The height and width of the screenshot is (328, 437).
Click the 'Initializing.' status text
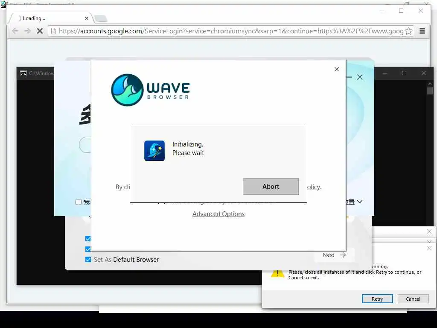188,144
